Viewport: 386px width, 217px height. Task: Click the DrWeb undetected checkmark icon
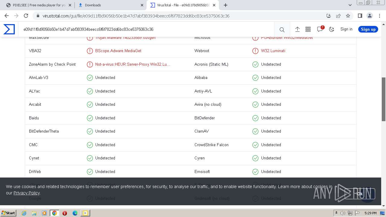(x=90, y=171)
